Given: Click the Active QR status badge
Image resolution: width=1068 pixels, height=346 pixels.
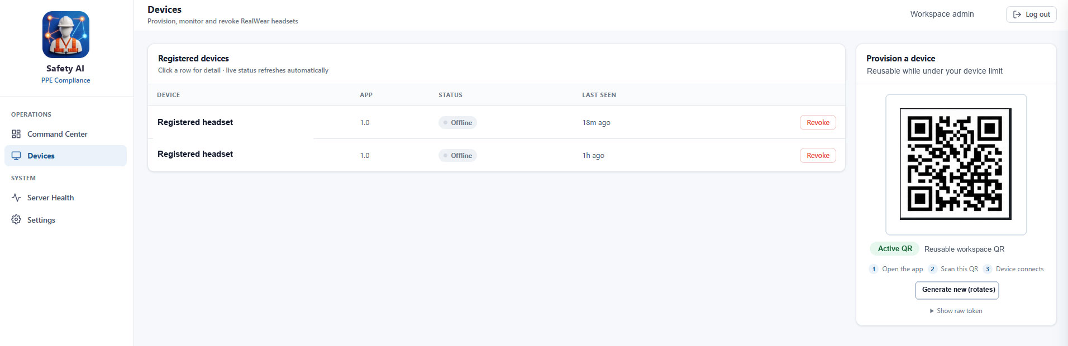Looking at the screenshot, I should [894, 249].
